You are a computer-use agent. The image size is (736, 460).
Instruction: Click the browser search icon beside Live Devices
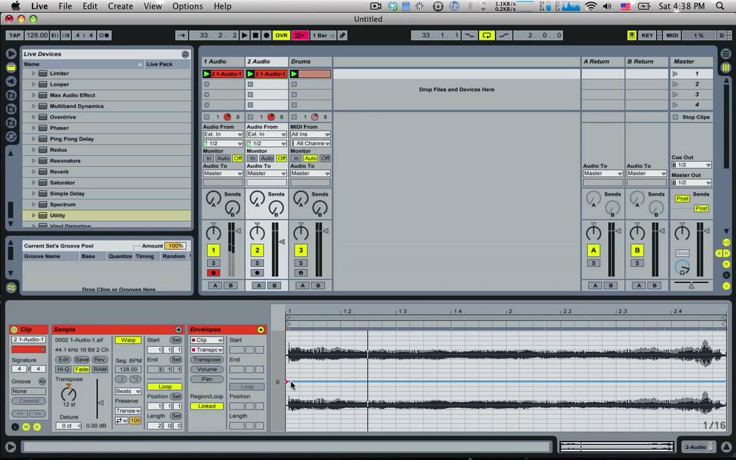pos(185,54)
